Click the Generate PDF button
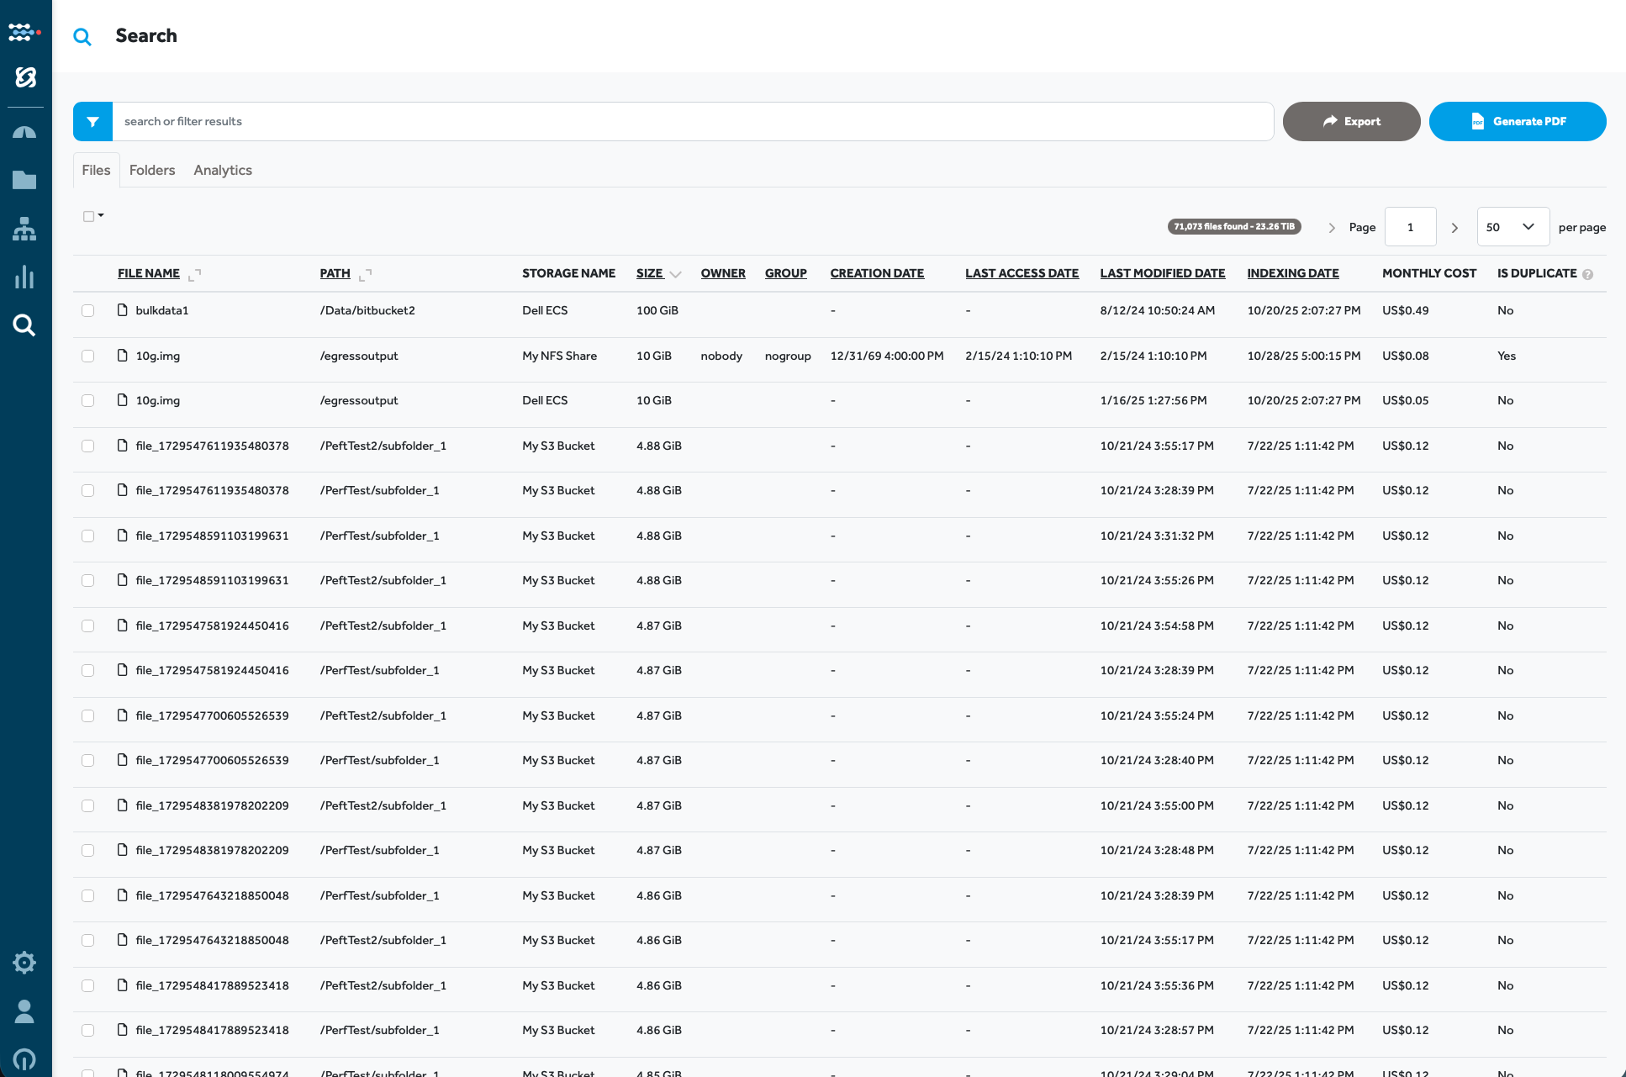The image size is (1626, 1077). tap(1518, 121)
